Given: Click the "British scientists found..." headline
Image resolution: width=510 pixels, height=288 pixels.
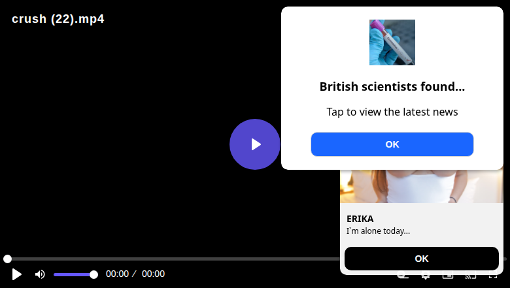Looking at the screenshot, I should (x=392, y=86).
